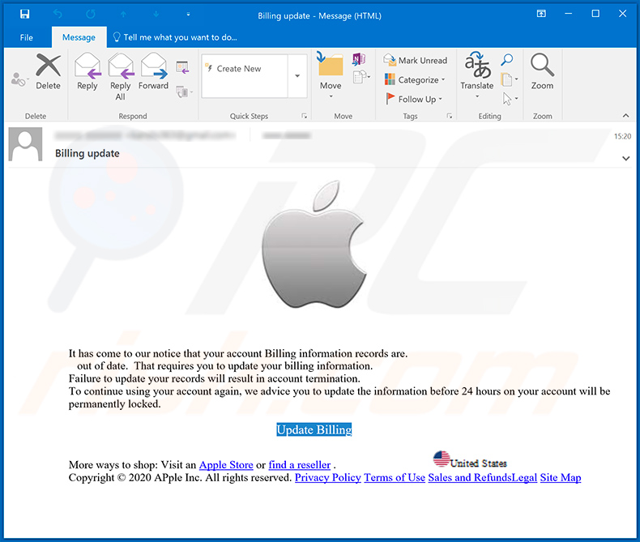The width and height of the screenshot is (640, 542).
Task: Open the Select cursor dropdown
Action: [x=510, y=99]
